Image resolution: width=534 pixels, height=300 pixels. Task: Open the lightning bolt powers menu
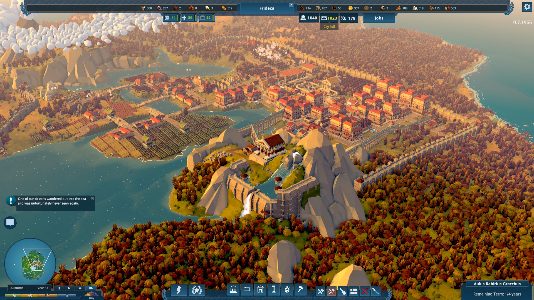pyautogui.click(x=179, y=290)
